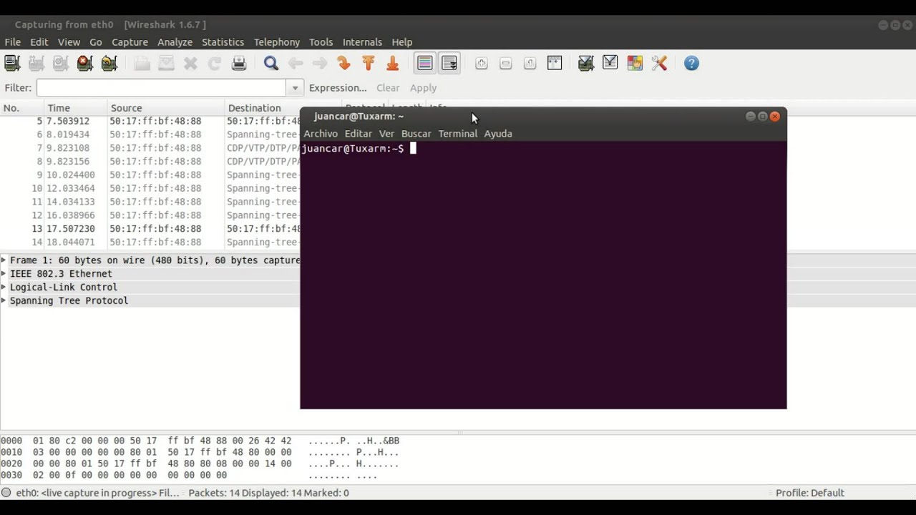Image resolution: width=916 pixels, height=515 pixels.
Task: Open coloring rules editor icon
Action: coord(635,64)
